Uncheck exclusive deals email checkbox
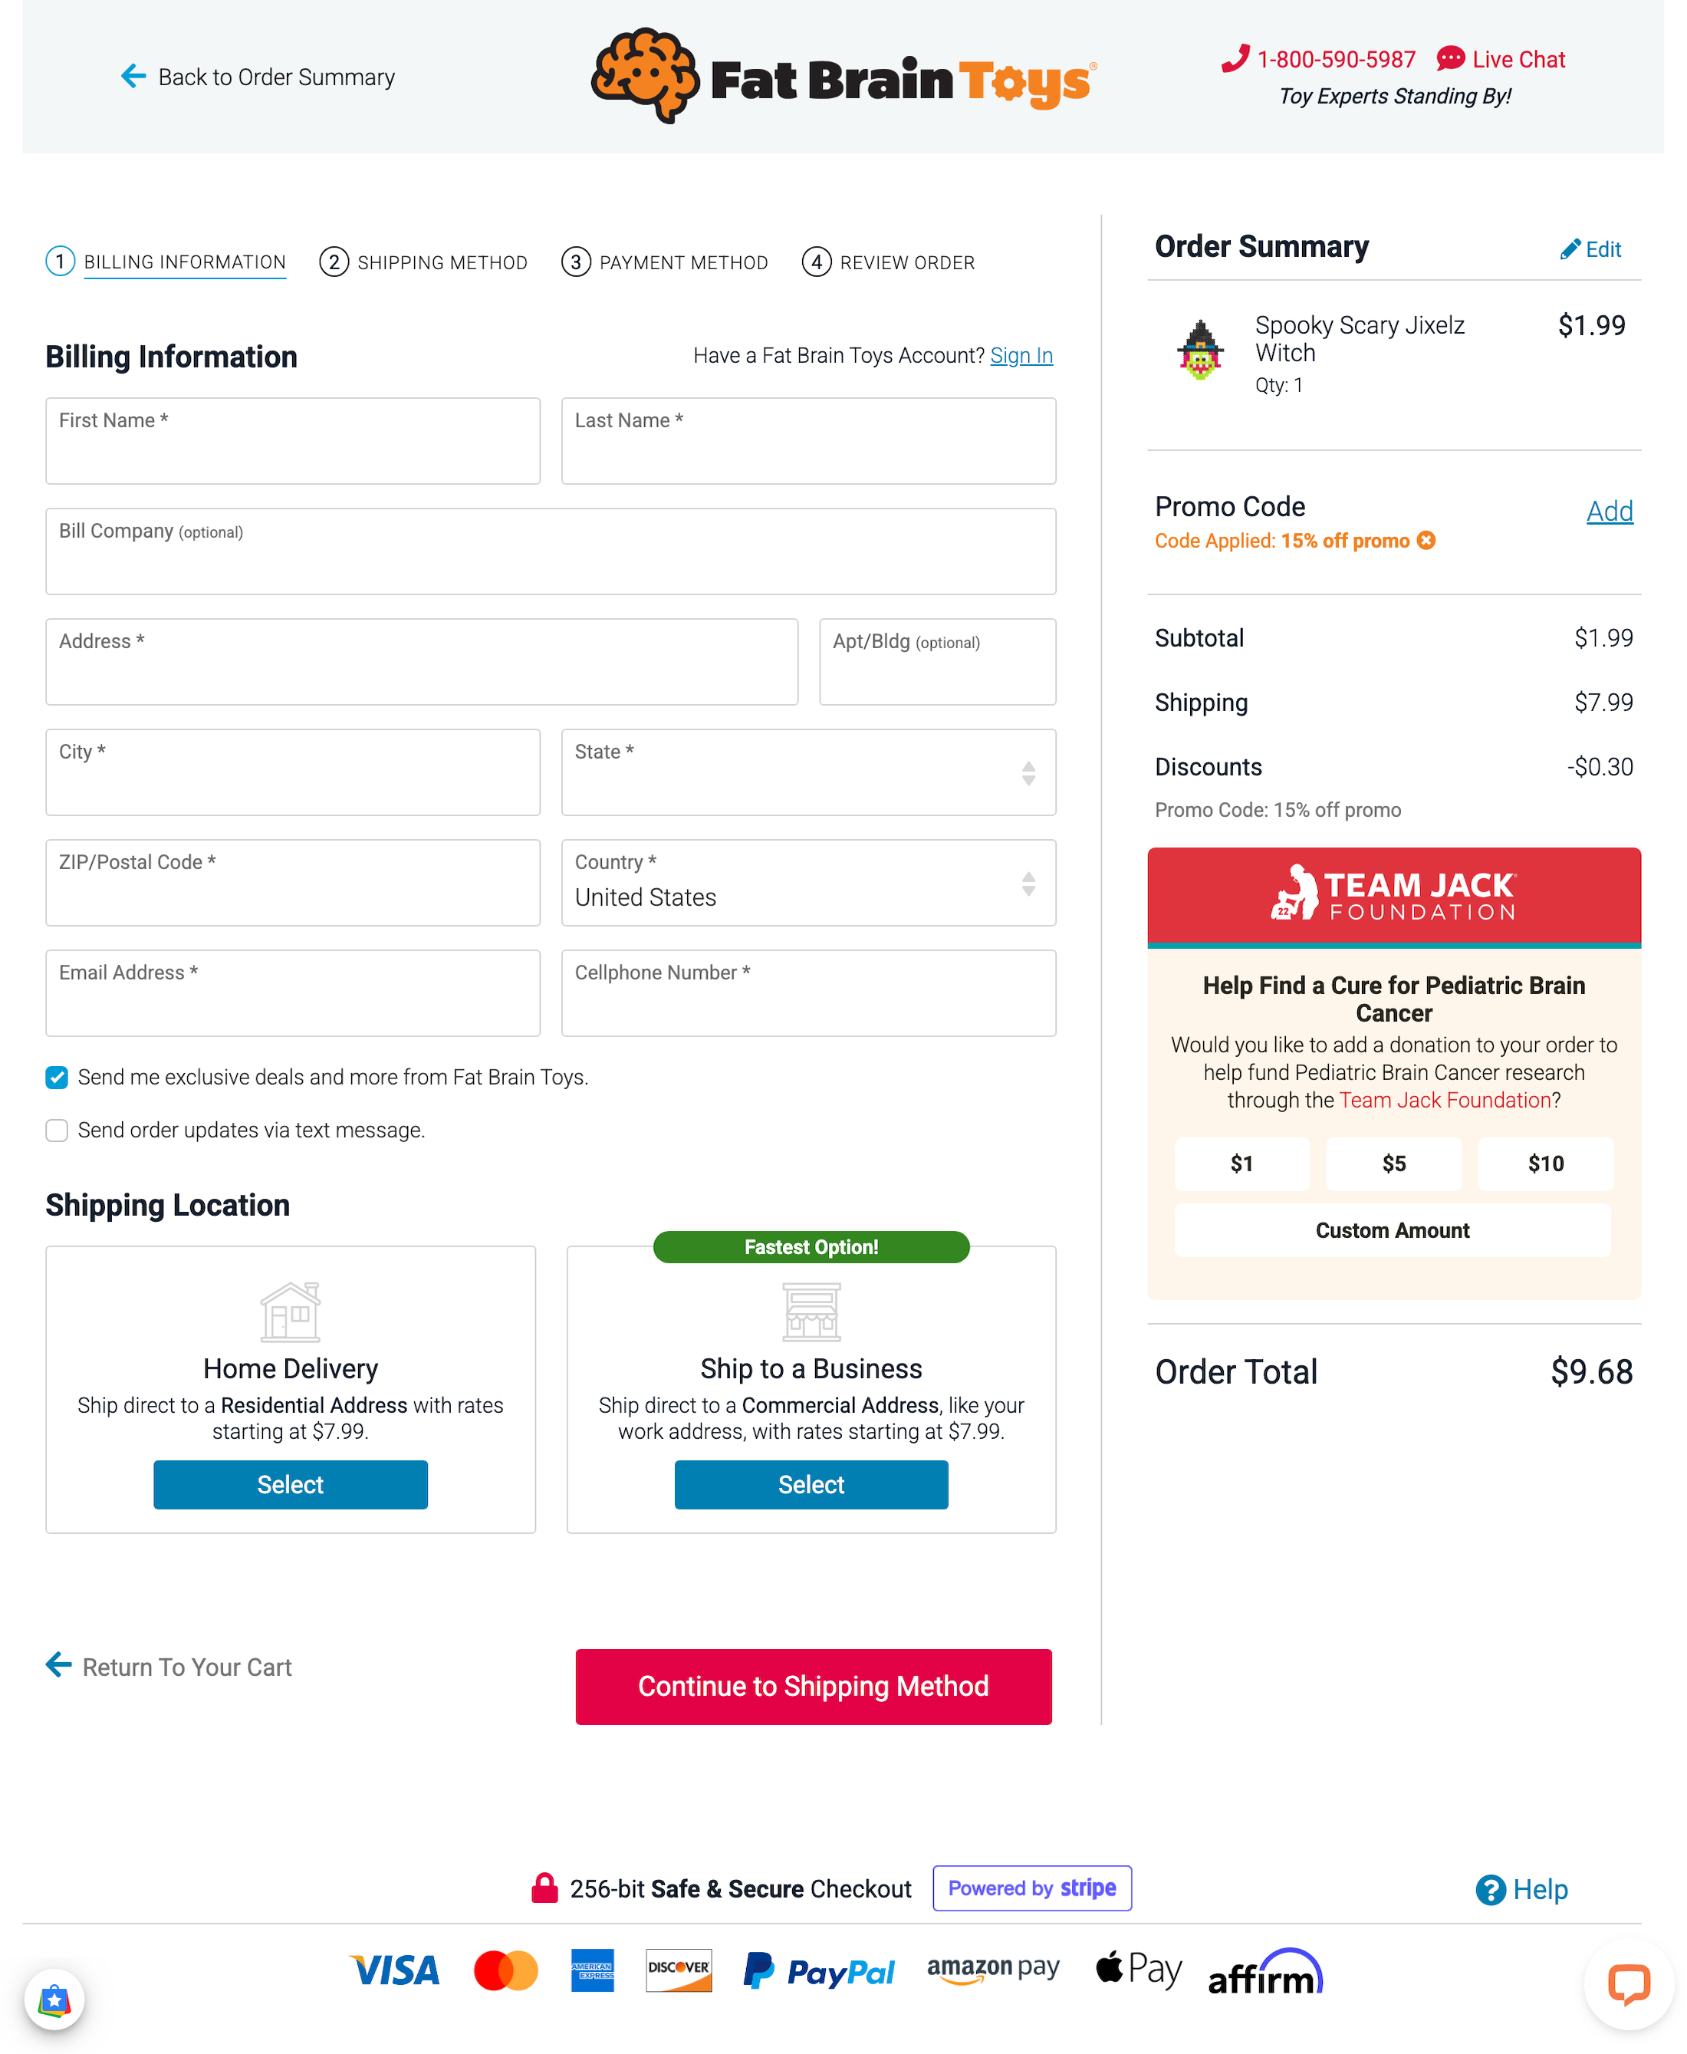This screenshot has width=1687, height=2054. (x=58, y=1077)
